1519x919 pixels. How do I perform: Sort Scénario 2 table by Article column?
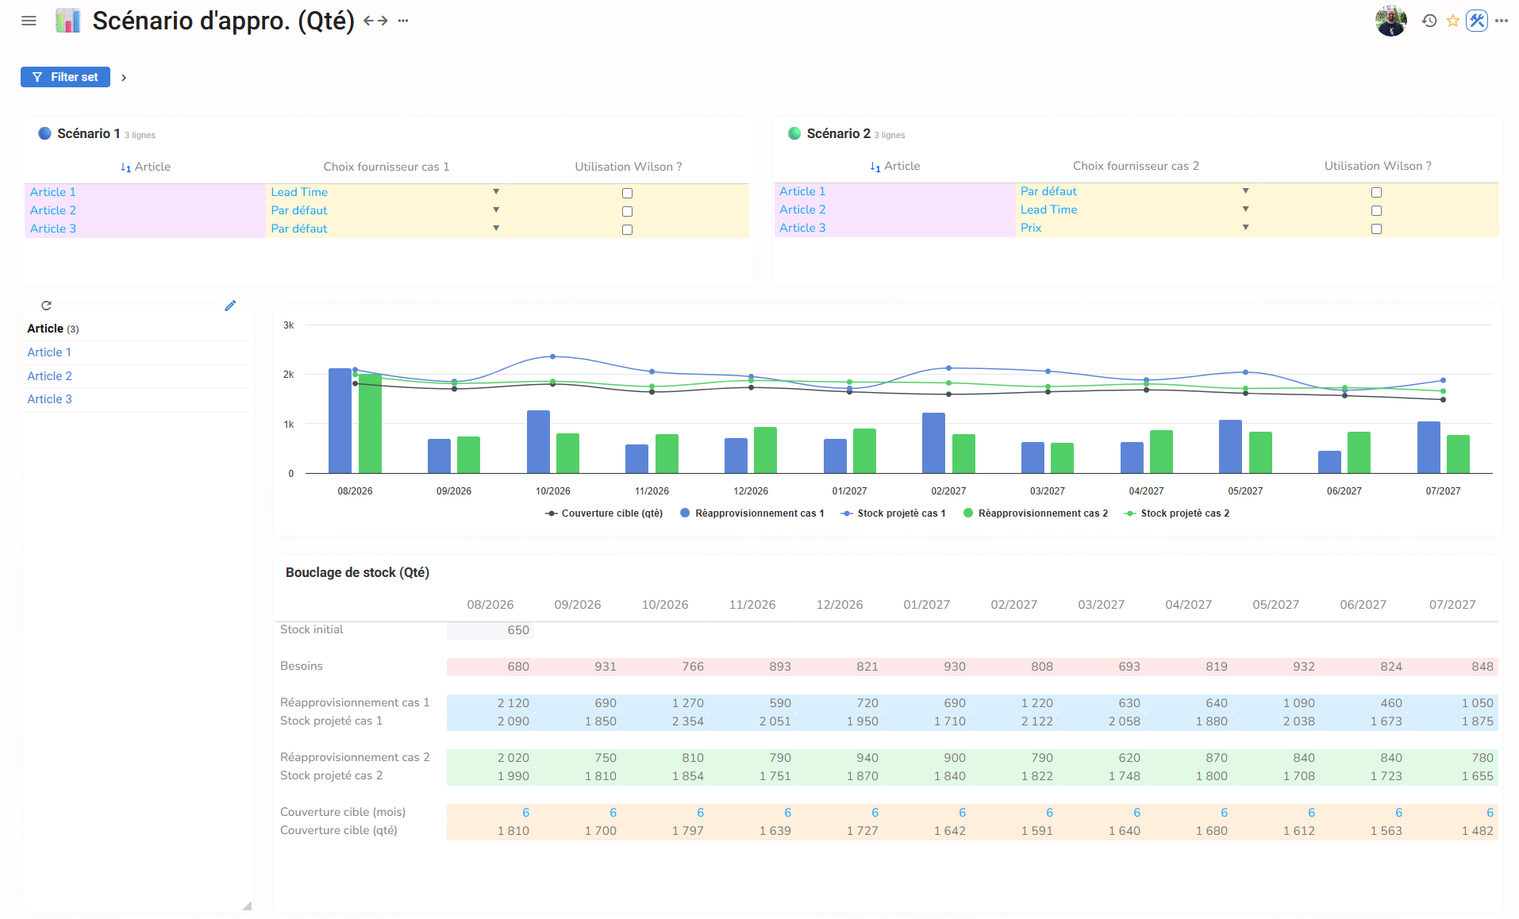point(894,166)
